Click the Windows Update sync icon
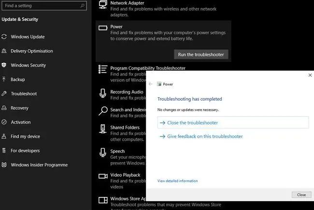Viewport: 314px width, 210px height. 4,37
